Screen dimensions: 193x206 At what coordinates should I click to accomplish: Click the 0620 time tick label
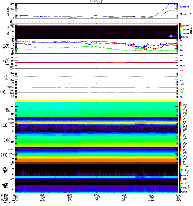[42, 201]
